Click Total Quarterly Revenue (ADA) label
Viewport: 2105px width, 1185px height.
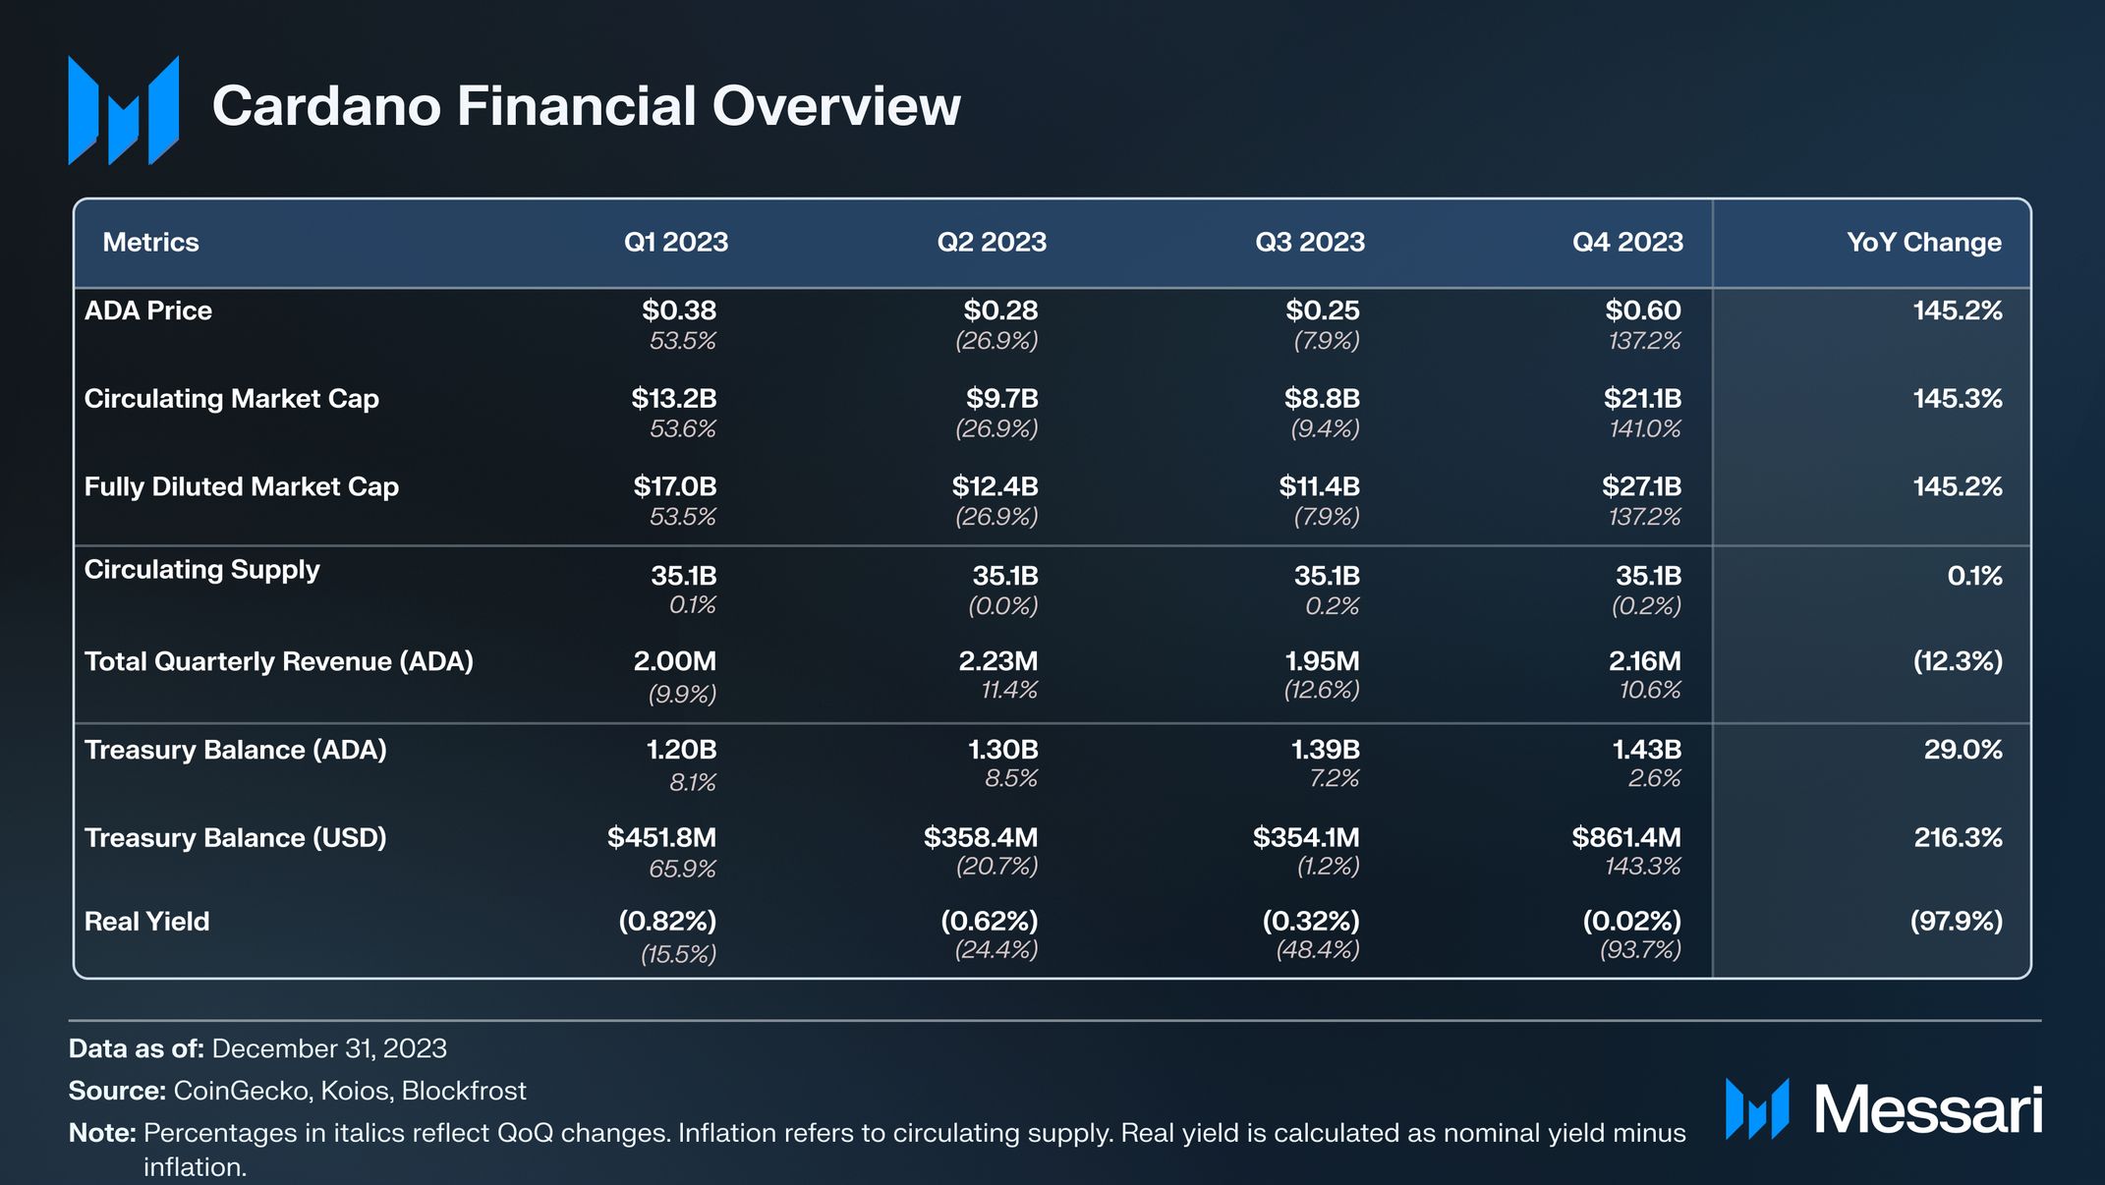click(278, 661)
